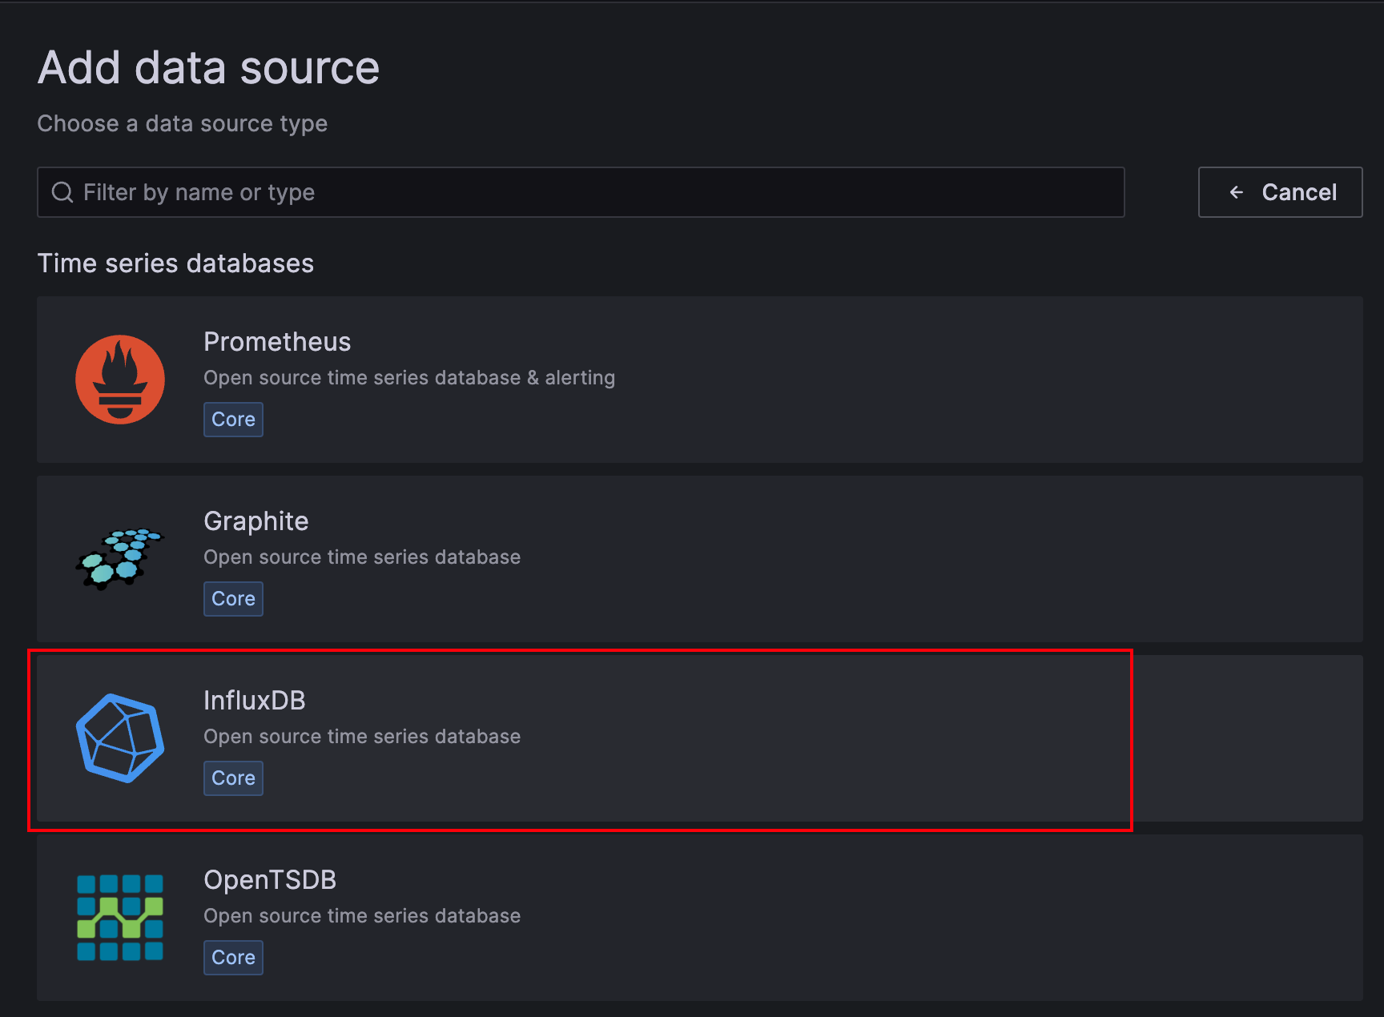1384x1017 pixels.
Task: Select the Graphite data source title
Action: pyautogui.click(x=256, y=521)
